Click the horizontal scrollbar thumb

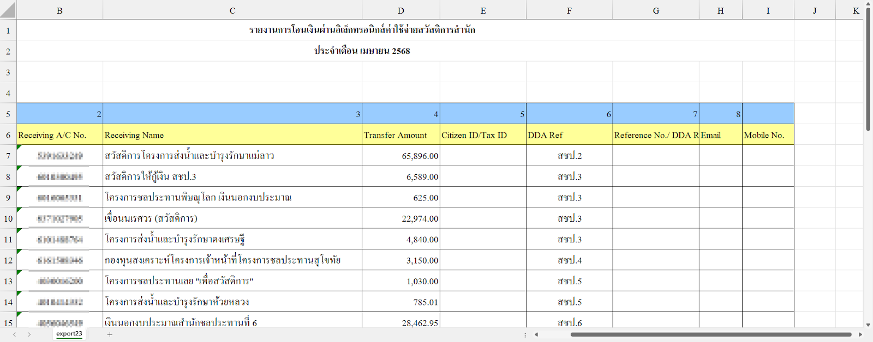[x=711, y=334]
